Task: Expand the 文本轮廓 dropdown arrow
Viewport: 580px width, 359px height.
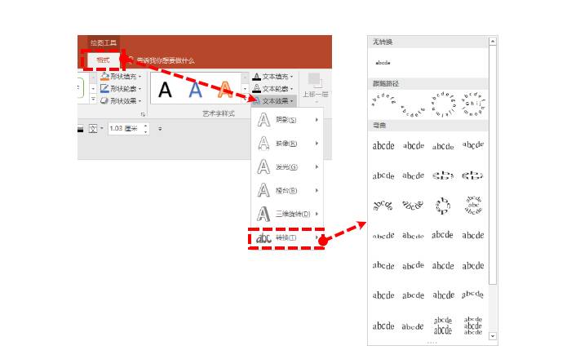Action: point(291,89)
